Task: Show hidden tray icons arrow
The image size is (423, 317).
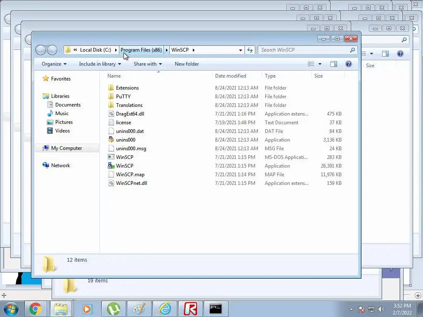Action: [x=351, y=309]
